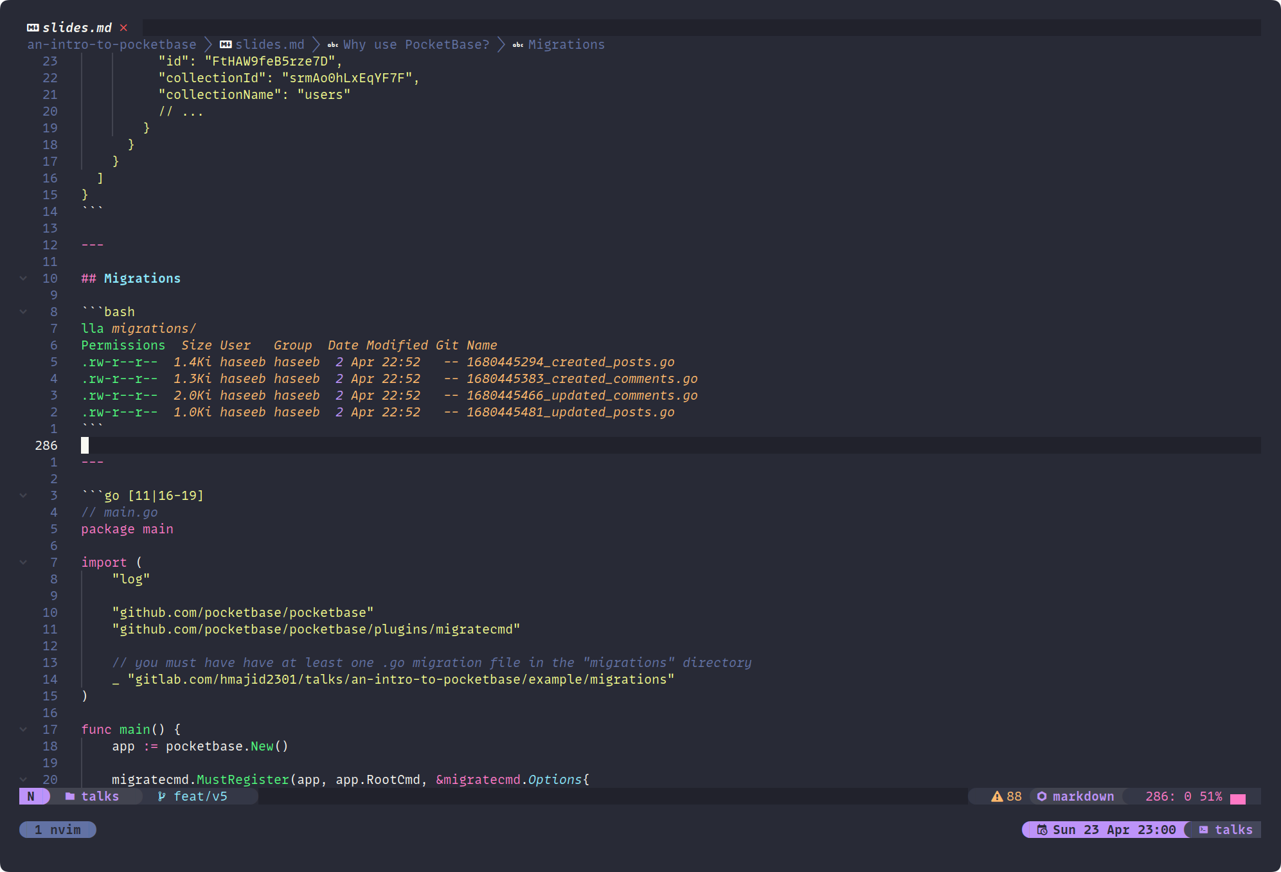Image resolution: width=1281 pixels, height=872 pixels.
Task: Click the "id": "FtHAW9feB5rze7D" line
Action: 251,61
